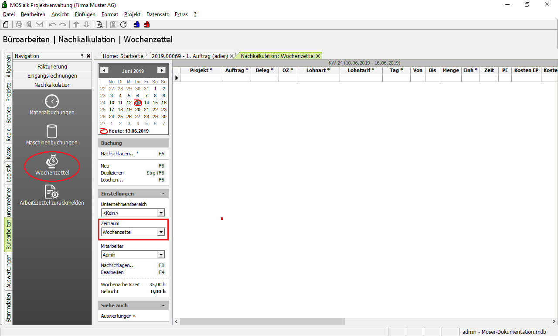The height and width of the screenshot is (336, 558).
Task: Click the refresh toolbar icon
Action: (x=123, y=24)
